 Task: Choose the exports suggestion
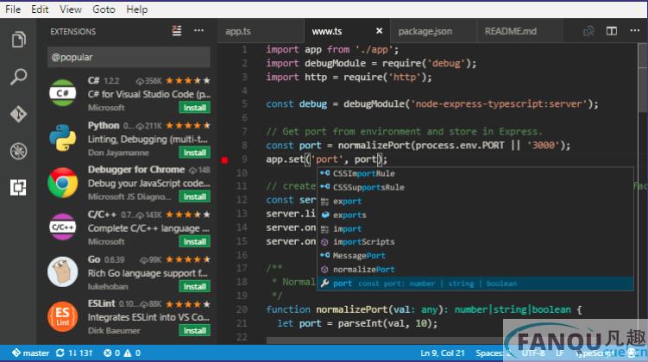[x=475, y=215]
